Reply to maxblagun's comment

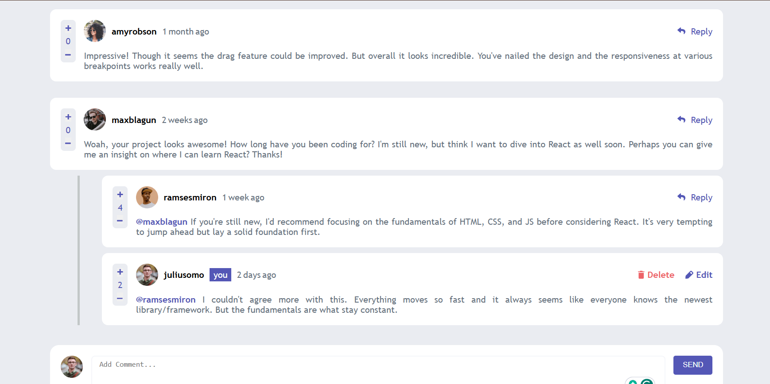pyautogui.click(x=695, y=120)
